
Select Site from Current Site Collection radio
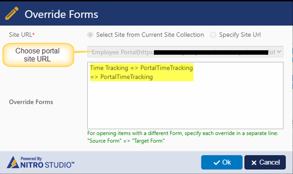pos(90,35)
